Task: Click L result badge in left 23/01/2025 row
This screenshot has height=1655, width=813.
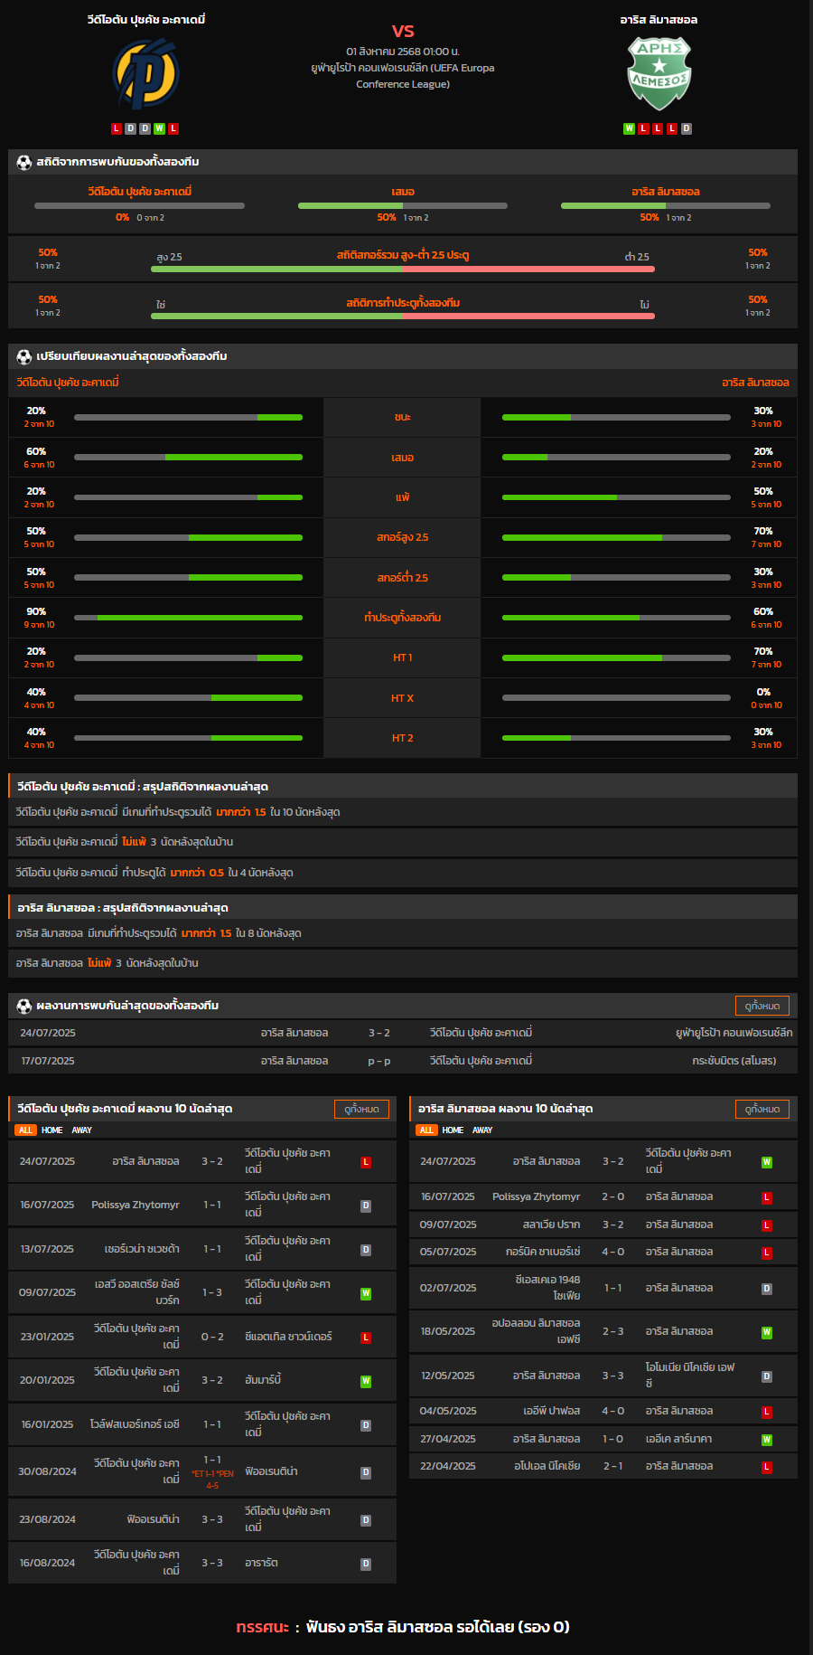Action: [x=366, y=1338]
